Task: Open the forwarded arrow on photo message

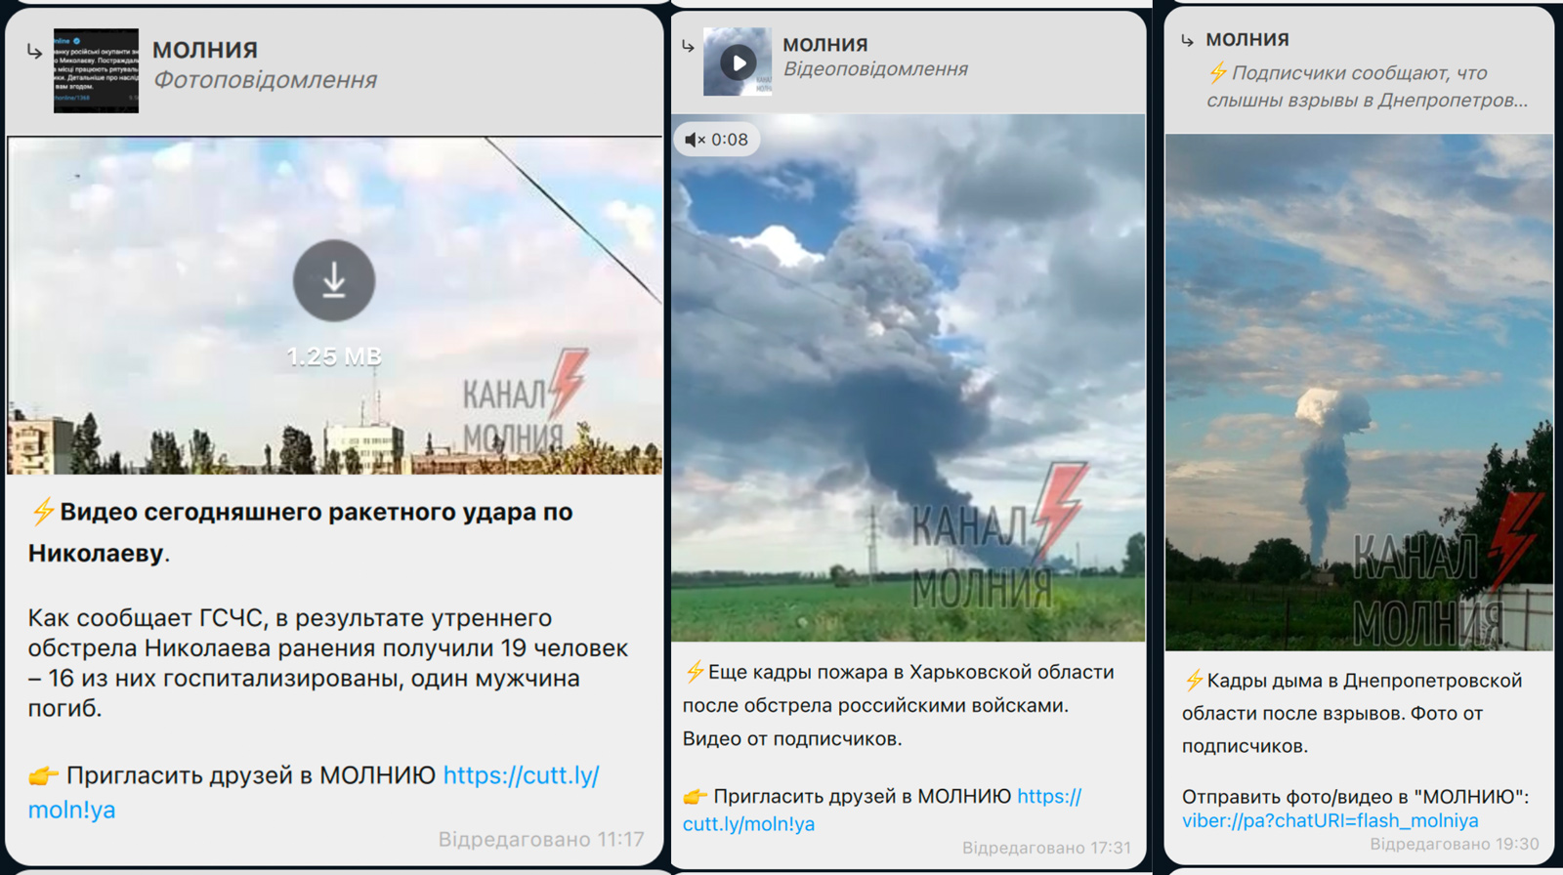Action: (34, 51)
